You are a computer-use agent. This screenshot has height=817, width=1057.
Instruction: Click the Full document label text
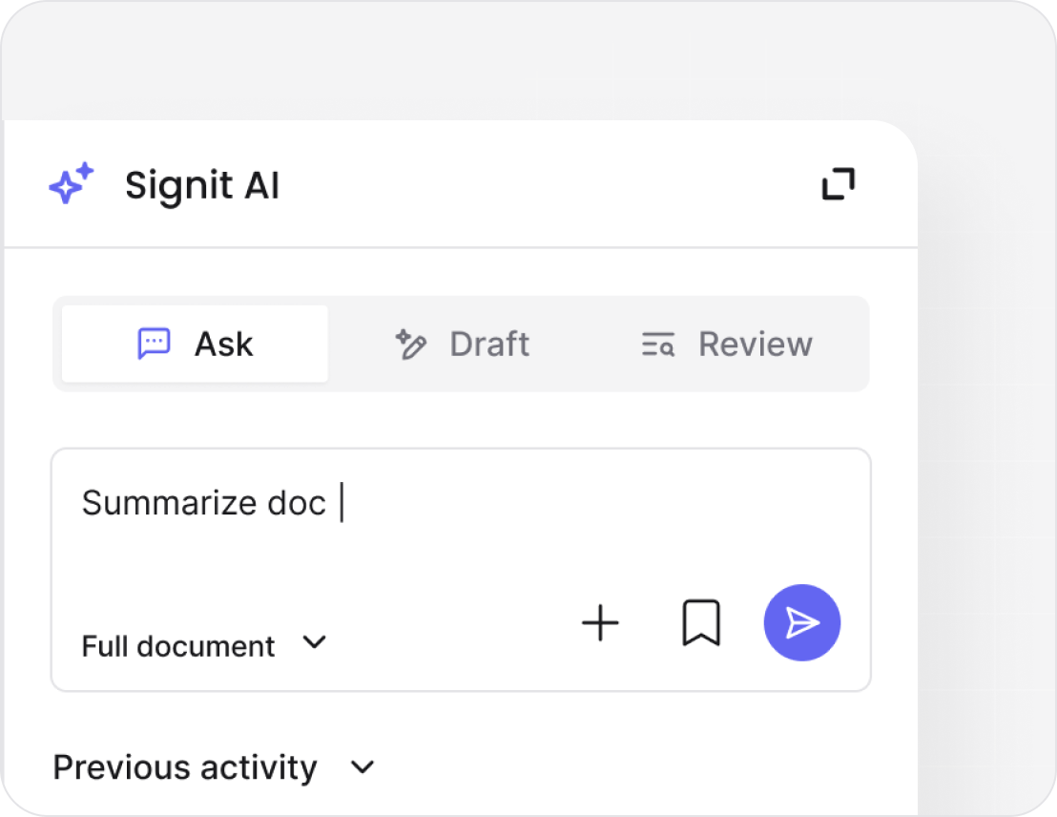tap(178, 646)
